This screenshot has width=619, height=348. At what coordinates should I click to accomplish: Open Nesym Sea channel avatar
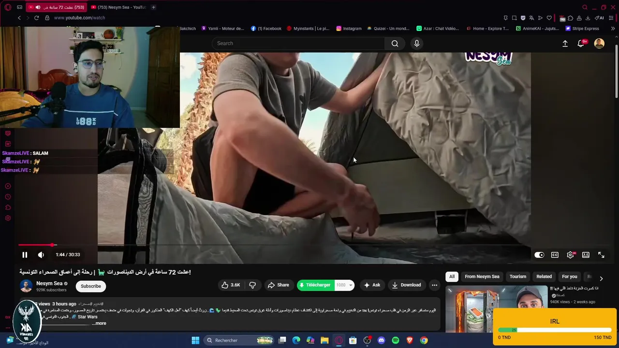point(26,286)
